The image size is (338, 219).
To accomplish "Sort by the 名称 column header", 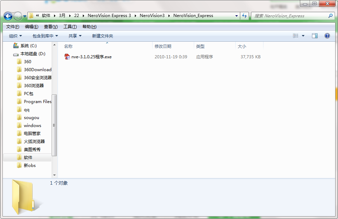I will click(68, 47).
